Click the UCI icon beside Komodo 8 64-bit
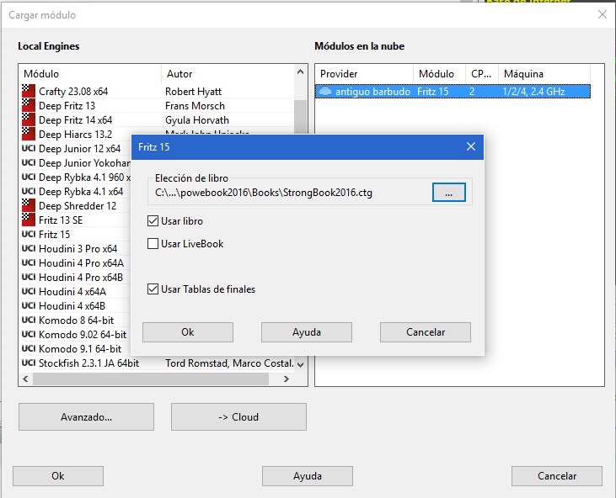Screen dimensions: 616x498 [29, 320]
